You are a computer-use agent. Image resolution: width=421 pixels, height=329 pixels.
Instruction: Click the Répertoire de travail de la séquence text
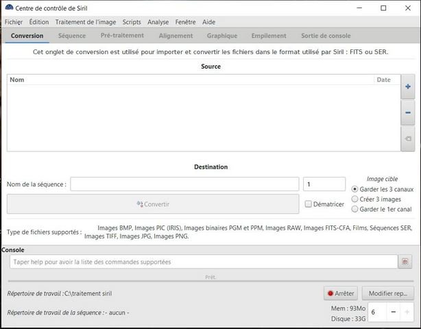(68, 313)
